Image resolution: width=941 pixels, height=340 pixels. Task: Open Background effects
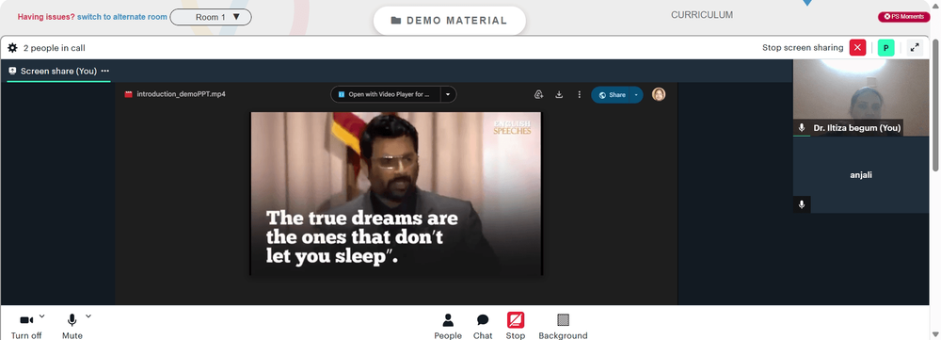point(563,326)
